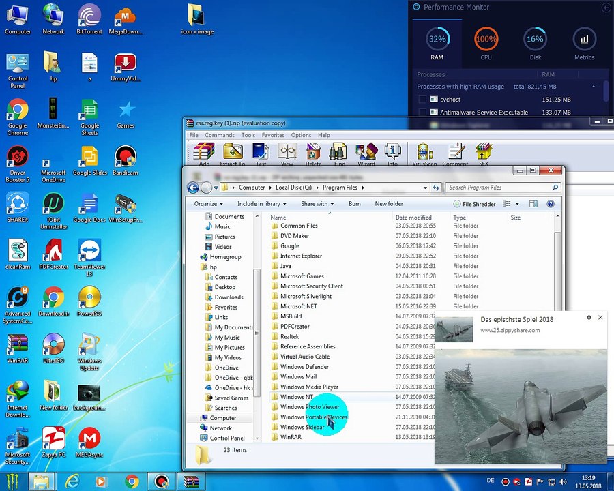Image resolution: width=614 pixels, height=491 pixels.
Task: Open the WinRAR Help menu
Action: (x=324, y=135)
